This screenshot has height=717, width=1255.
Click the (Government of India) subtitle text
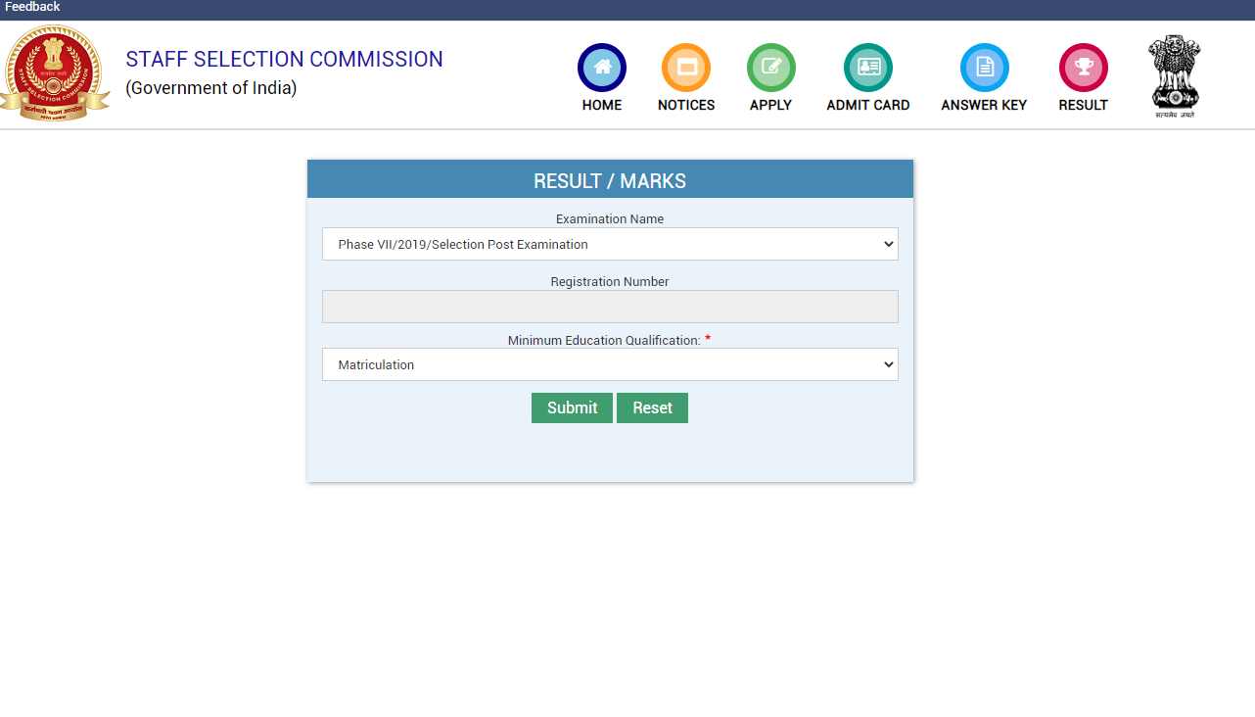(x=210, y=88)
